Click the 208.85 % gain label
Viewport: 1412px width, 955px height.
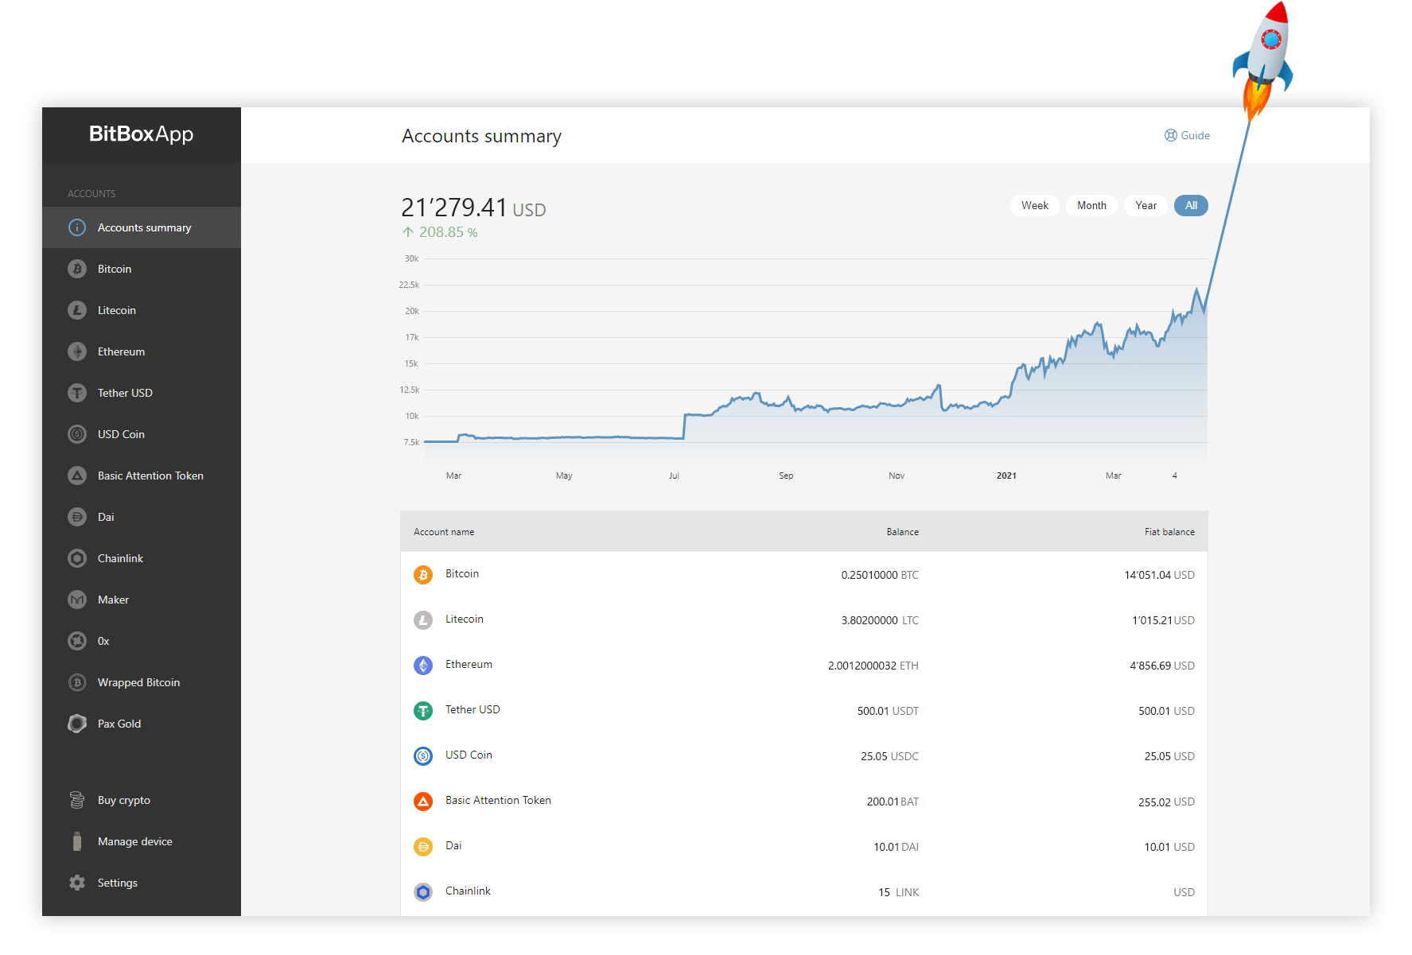pyautogui.click(x=440, y=232)
